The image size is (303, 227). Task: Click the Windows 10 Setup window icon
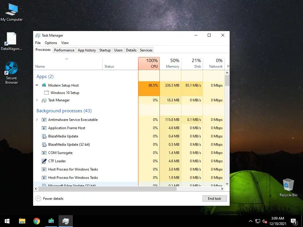coord(46,93)
